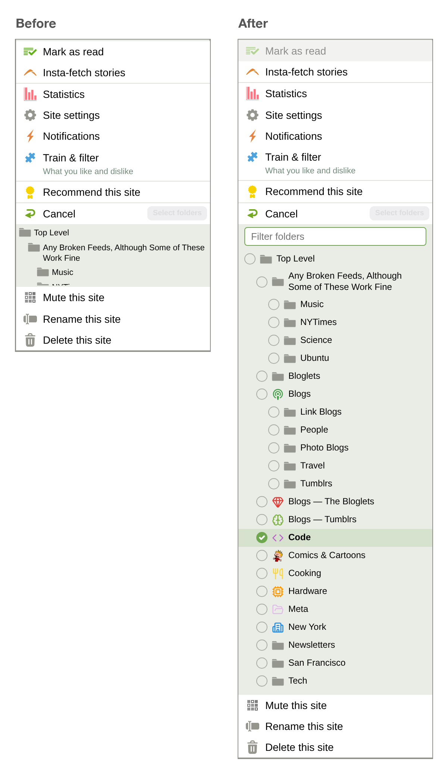Select the Music folder radio button
The height and width of the screenshot is (774, 448).
[x=274, y=304]
